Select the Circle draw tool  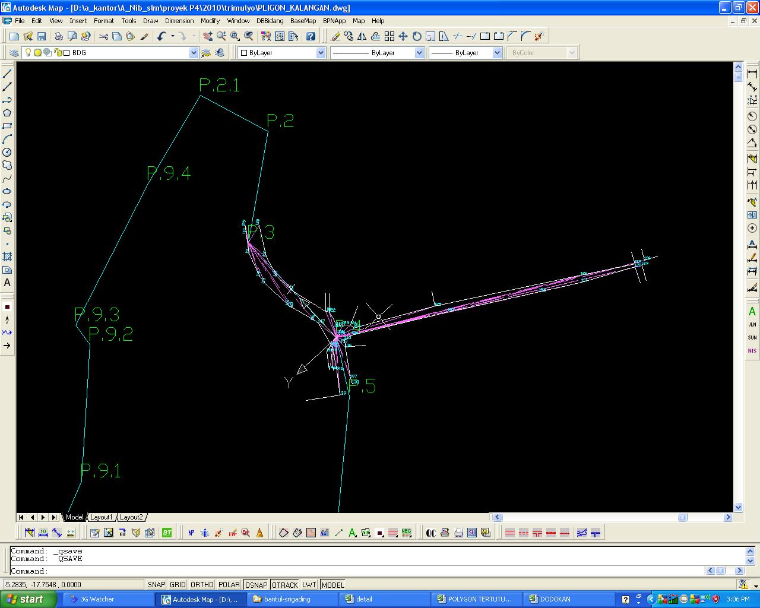(7, 152)
